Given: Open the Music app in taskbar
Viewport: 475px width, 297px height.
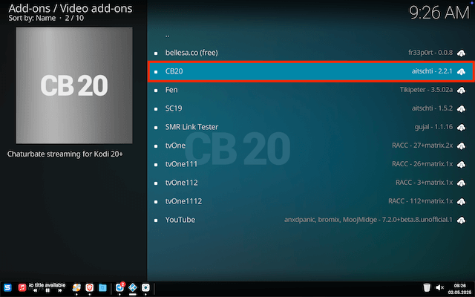Looking at the screenshot, I should [x=22, y=287].
